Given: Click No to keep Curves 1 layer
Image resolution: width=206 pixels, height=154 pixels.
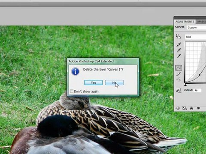Looking at the screenshot, I should click(x=114, y=83).
